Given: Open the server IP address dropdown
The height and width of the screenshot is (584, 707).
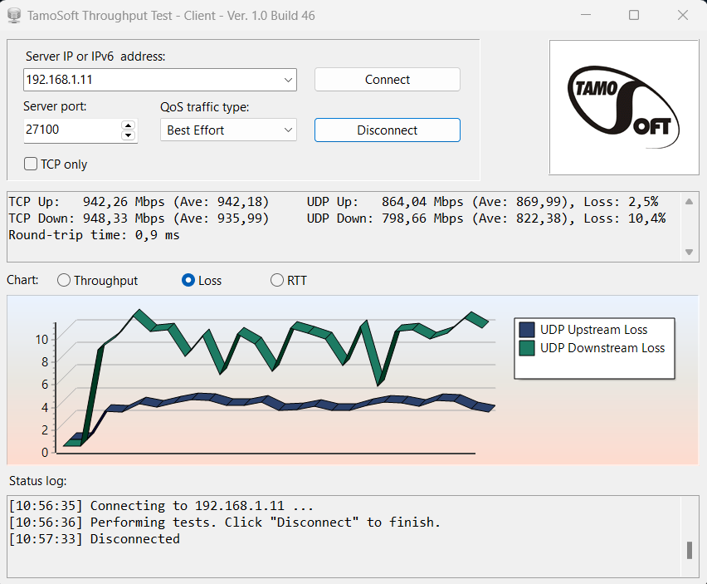Looking at the screenshot, I should coord(288,80).
